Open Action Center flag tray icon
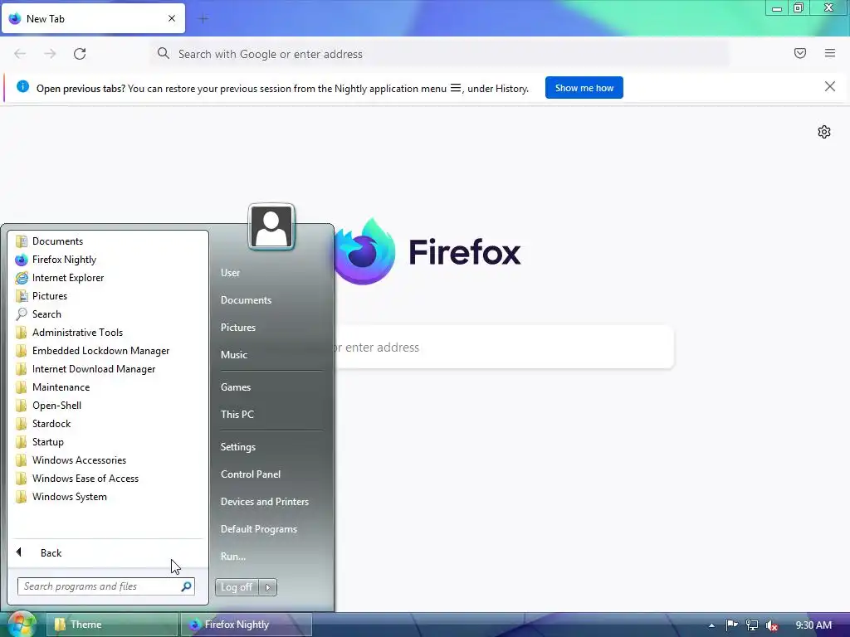Screen dimensions: 850x637 click(x=731, y=625)
